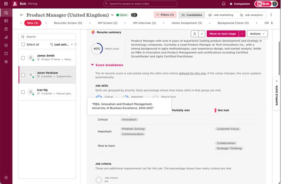Open the job title dropdown arrow
Viewport: 281px width, 184px height.
[x=112, y=15]
